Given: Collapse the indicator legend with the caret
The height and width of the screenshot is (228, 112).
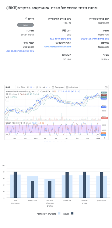Looking at the screenshot, I should 7,100.
